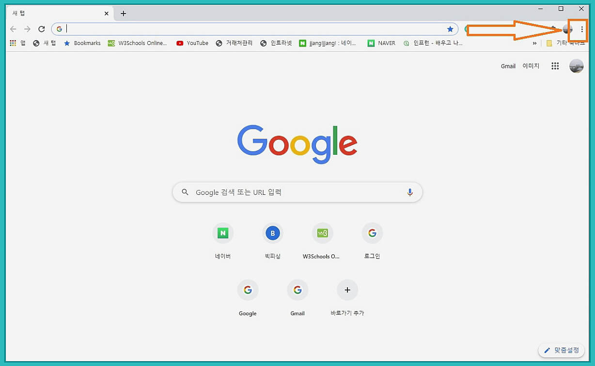
Task: Open the Google shortcut tile
Action: click(248, 298)
